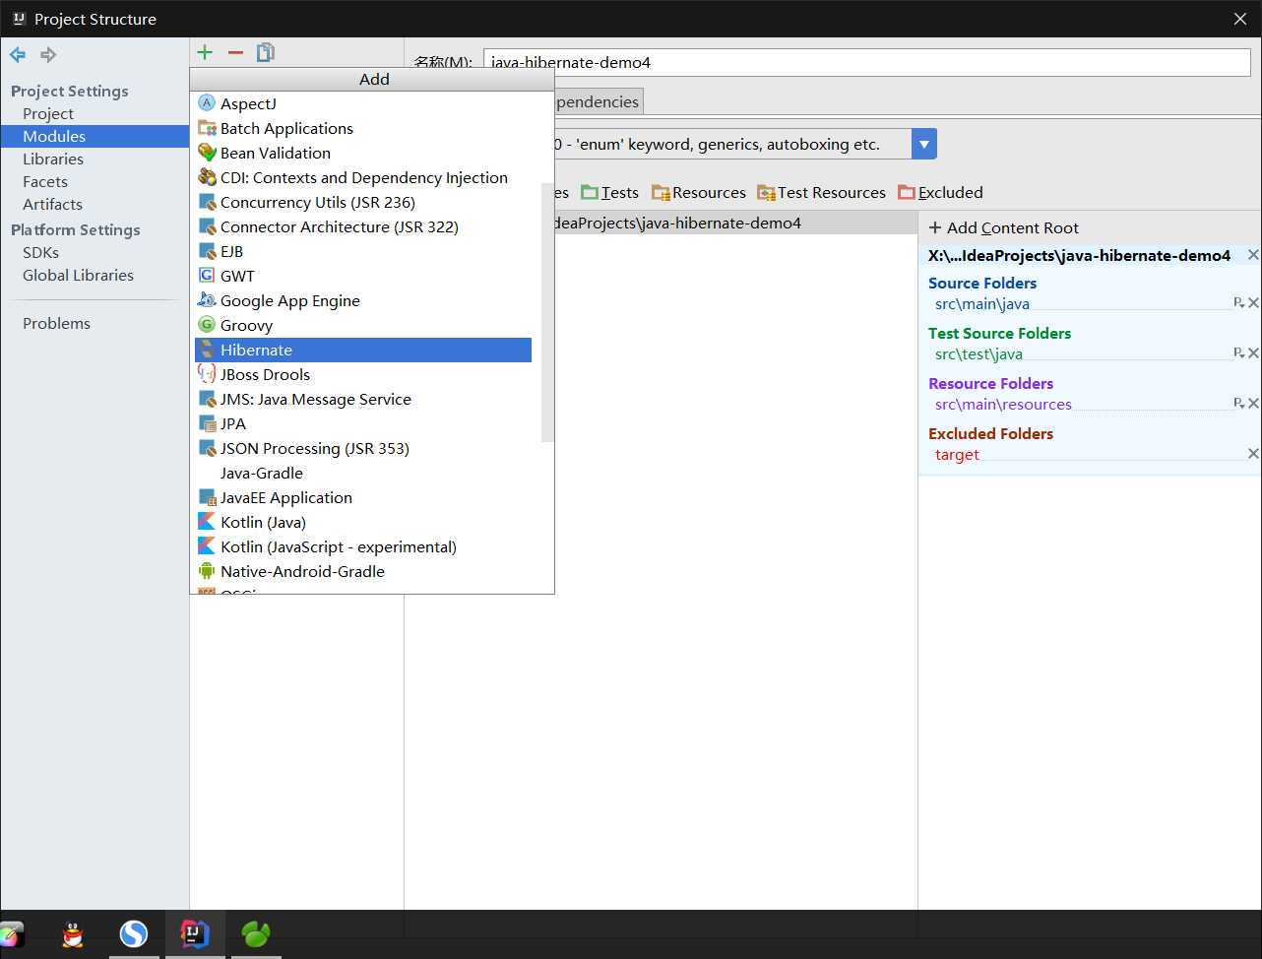Switch to the Dependencies tab
The height and width of the screenshot is (959, 1262).
[x=597, y=101]
